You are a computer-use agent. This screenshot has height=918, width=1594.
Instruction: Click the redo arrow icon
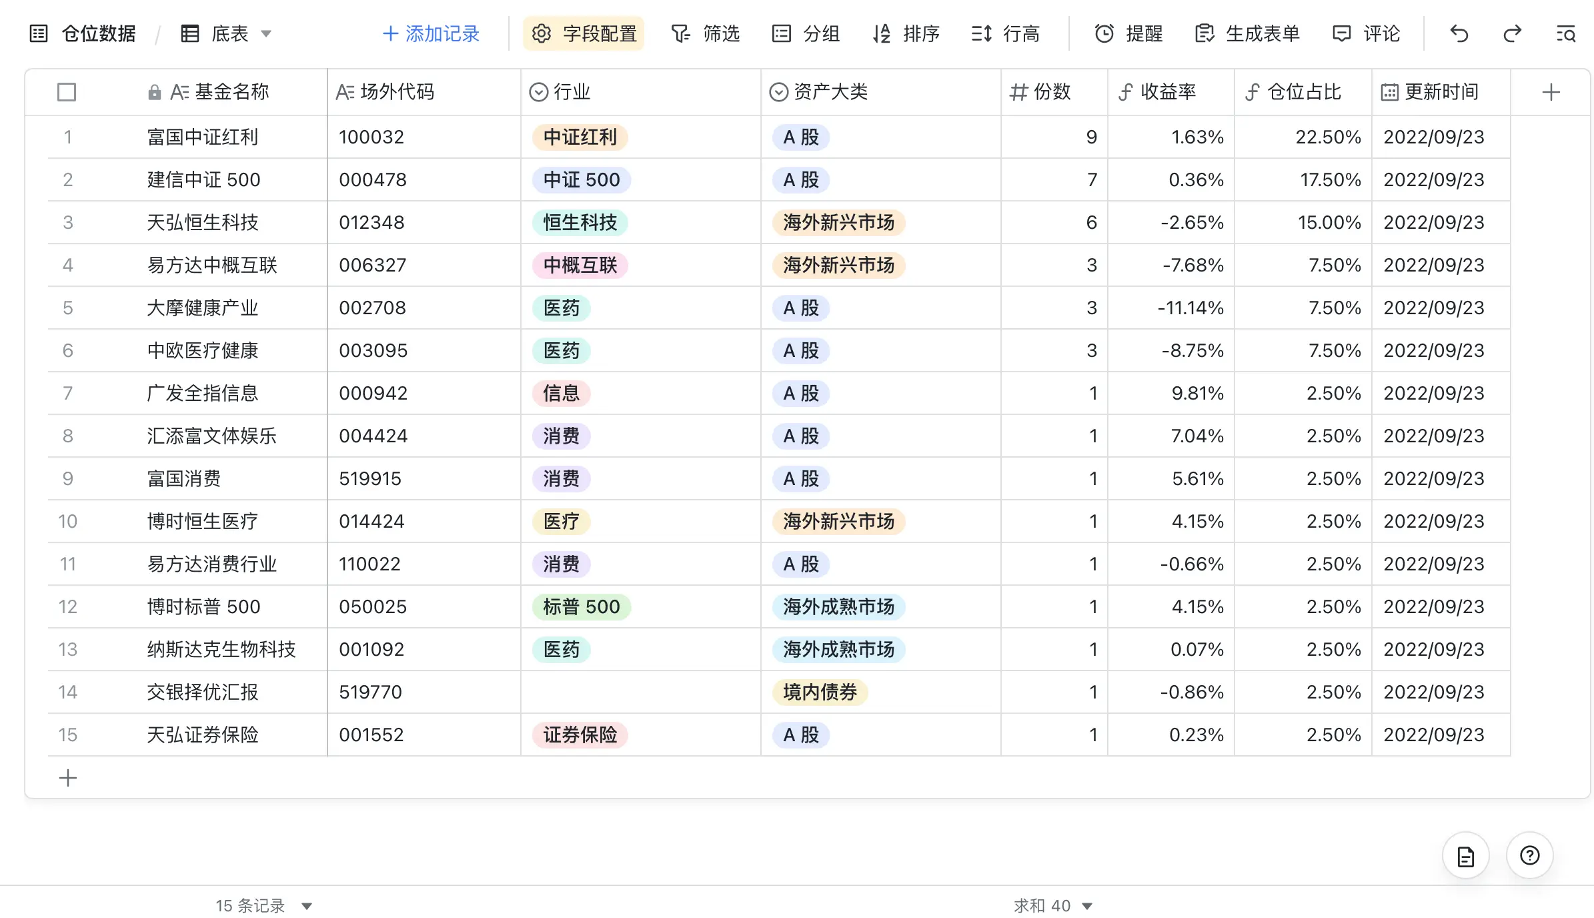pos(1512,33)
